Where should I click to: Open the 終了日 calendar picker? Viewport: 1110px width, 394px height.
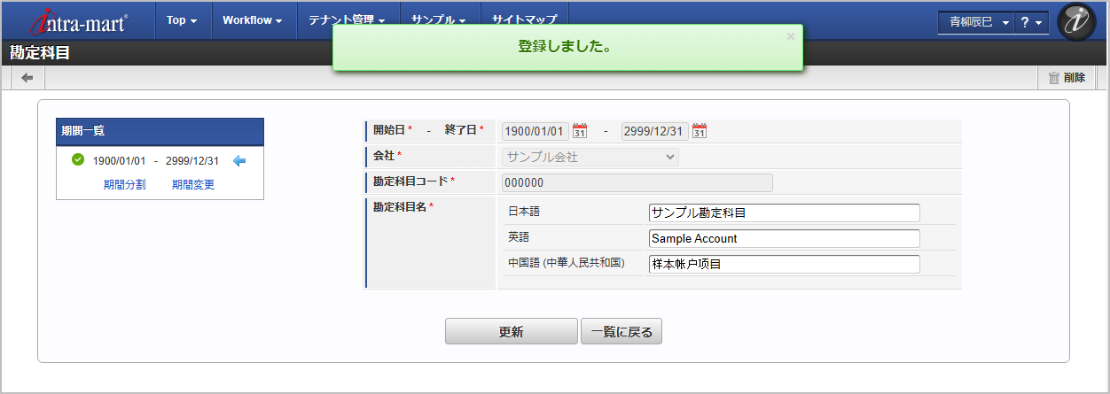[700, 131]
